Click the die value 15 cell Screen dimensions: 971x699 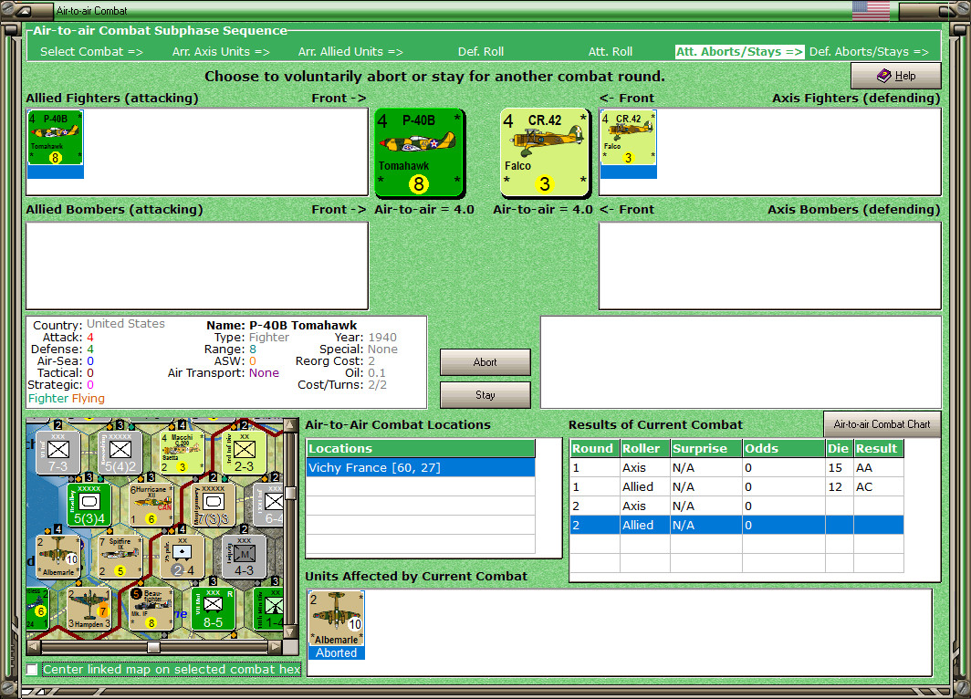tap(839, 467)
